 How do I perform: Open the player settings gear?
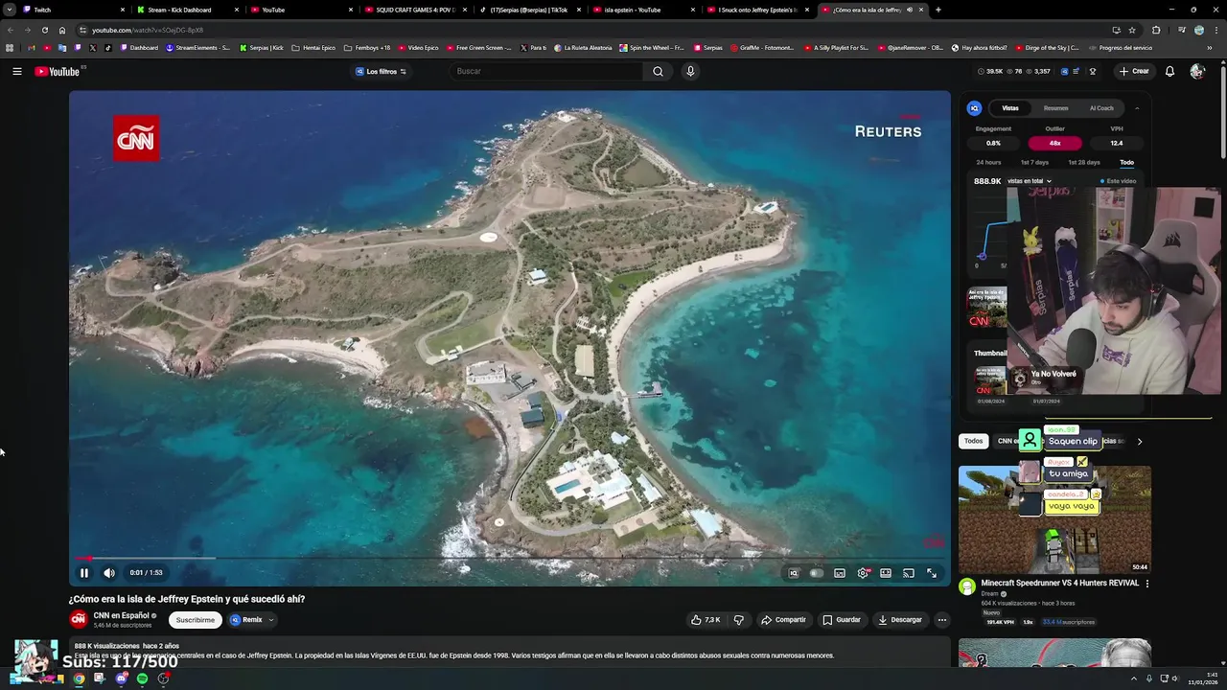pyautogui.click(x=863, y=573)
